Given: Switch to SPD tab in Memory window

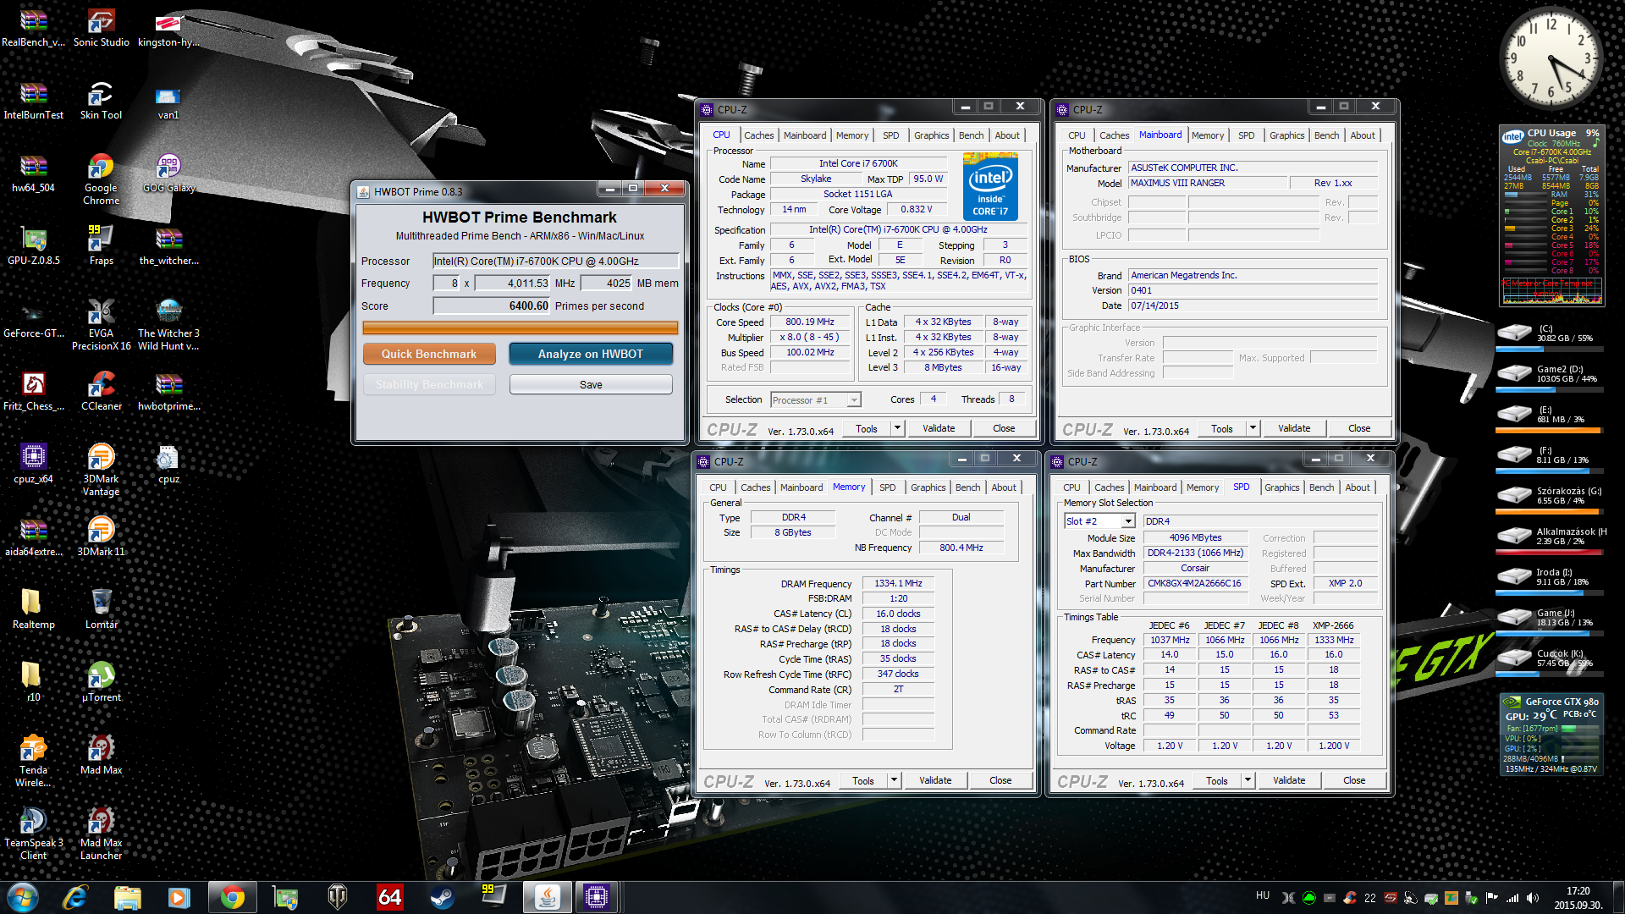Looking at the screenshot, I should (887, 487).
